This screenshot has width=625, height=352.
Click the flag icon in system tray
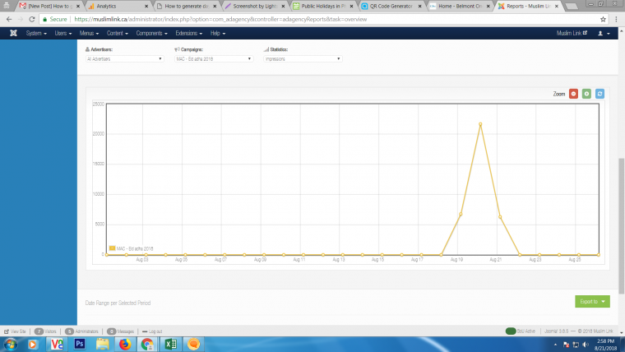point(566,345)
